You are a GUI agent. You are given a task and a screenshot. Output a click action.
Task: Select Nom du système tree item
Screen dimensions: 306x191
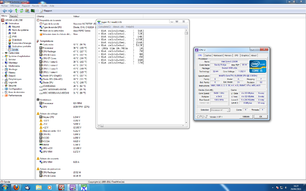(20, 30)
